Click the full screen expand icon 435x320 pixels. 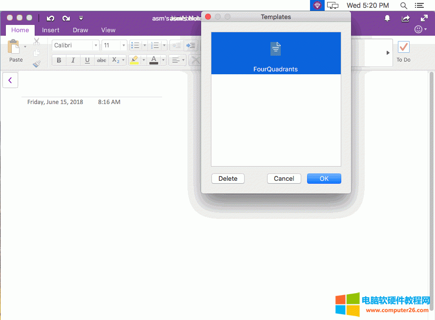(x=424, y=18)
